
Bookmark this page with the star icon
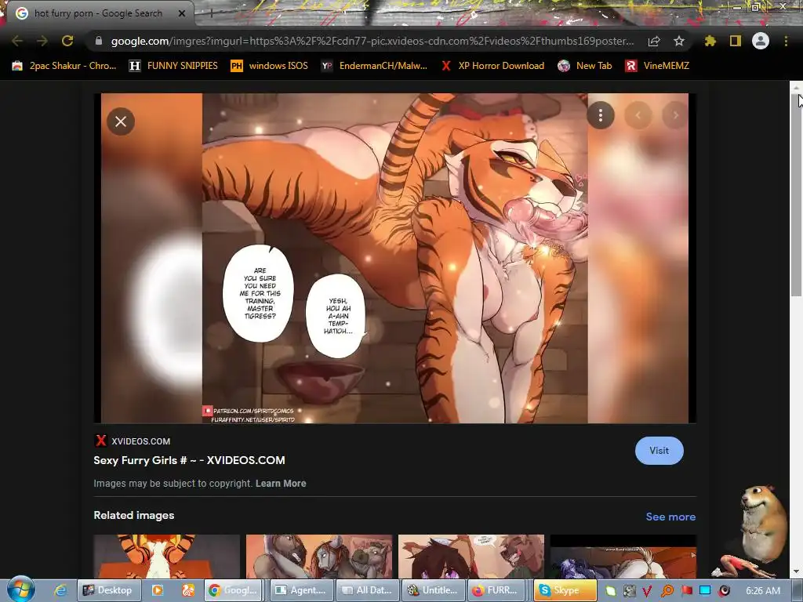(x=679, y=41)
